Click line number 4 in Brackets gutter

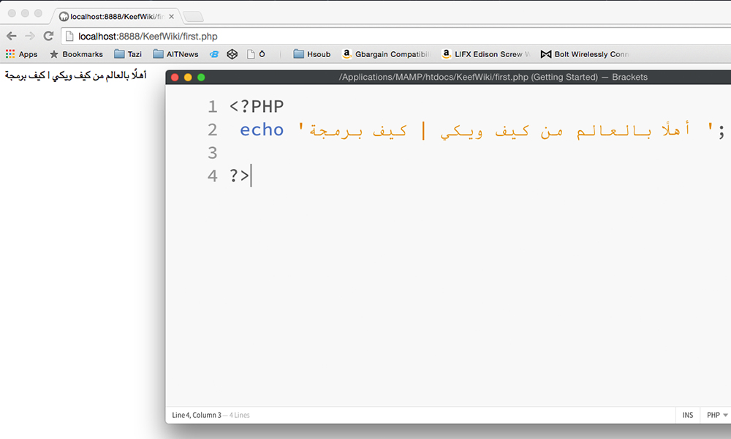coord(213,176)
